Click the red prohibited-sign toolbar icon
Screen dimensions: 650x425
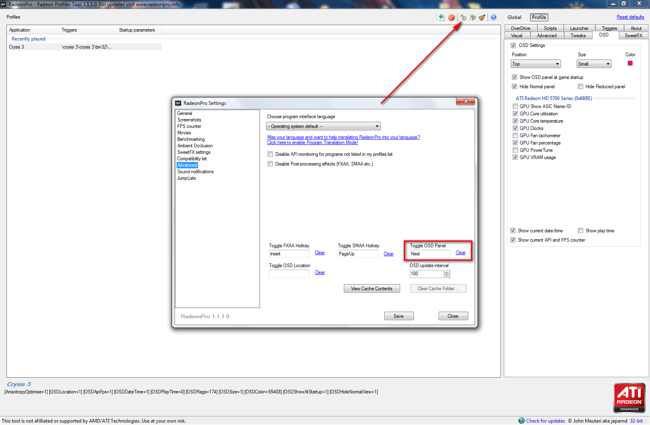452,17
